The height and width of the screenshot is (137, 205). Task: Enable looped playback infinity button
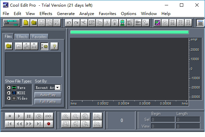pyautogui.click(x=49, y=116)
